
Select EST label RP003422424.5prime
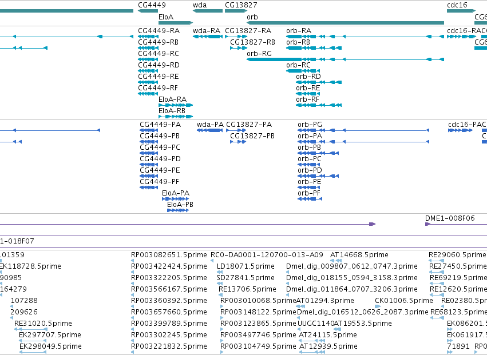(169, 266)
